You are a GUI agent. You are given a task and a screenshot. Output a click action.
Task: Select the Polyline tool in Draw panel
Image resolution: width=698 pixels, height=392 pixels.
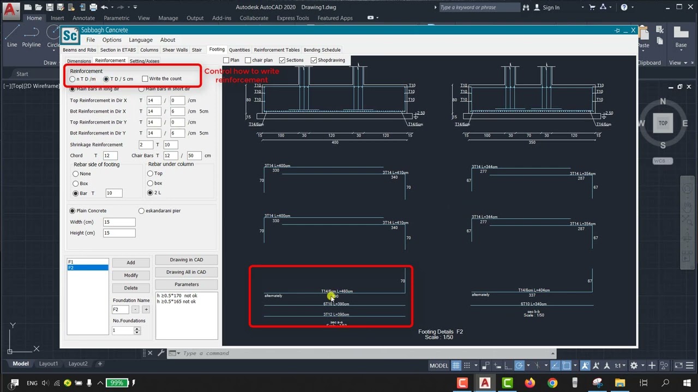32,36
